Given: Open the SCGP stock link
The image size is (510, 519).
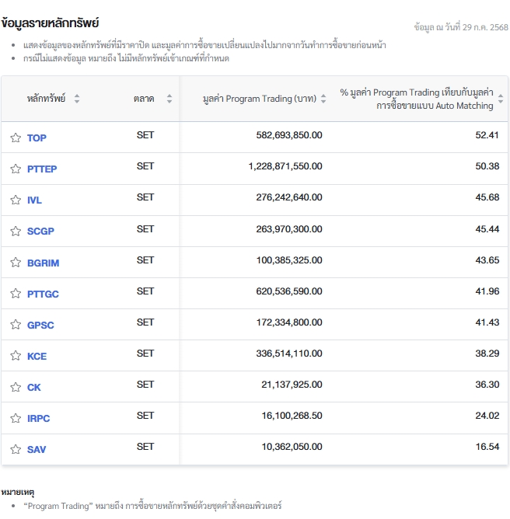Looking at the screenshot, I should pos(40,231).
